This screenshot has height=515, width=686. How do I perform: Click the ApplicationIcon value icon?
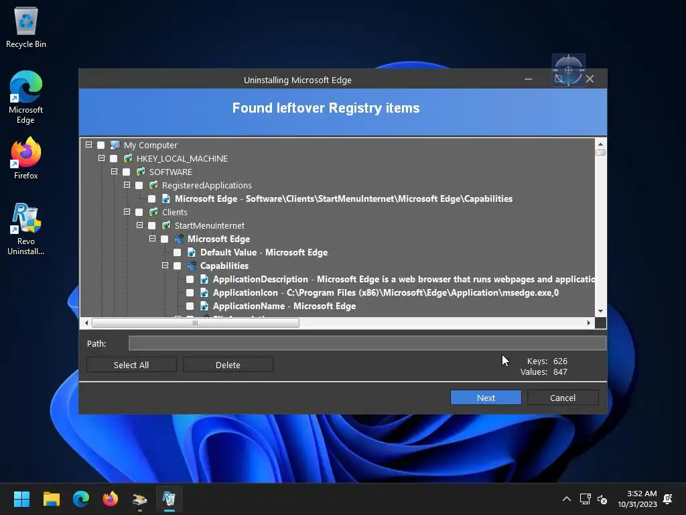point(204,292)
